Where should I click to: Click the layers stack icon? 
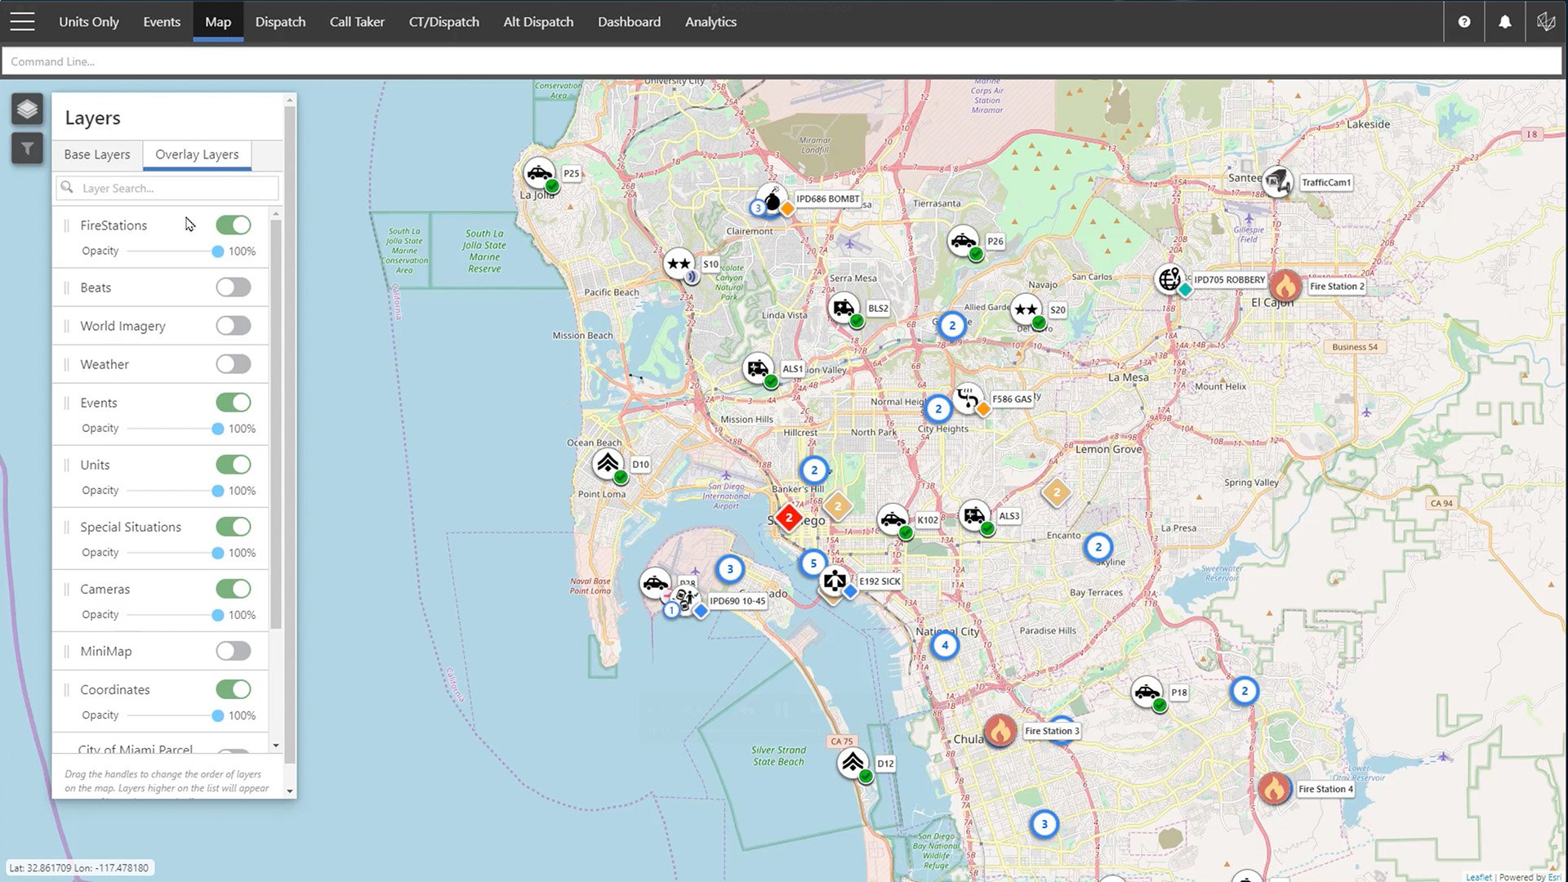click(x=27, y=109)
